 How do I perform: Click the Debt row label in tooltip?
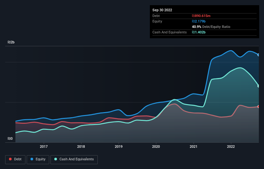click(156, 16)
